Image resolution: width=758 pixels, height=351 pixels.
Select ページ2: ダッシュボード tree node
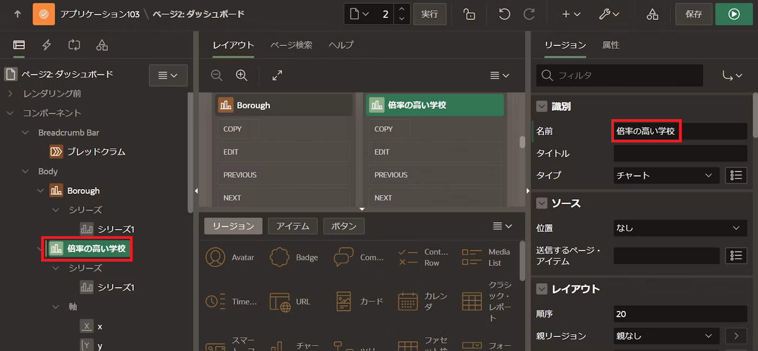point(68,74)
